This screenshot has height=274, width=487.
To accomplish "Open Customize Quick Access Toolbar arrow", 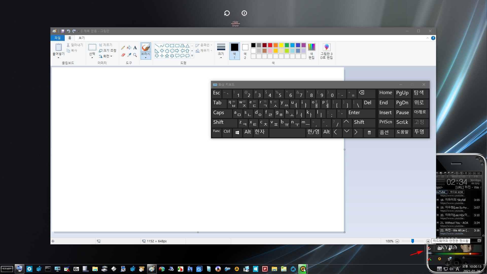I will [x=79, y=31].
